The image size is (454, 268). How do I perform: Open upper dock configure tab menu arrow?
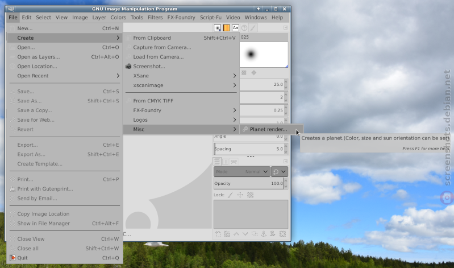pyautogui.click(x=285, y=27)
